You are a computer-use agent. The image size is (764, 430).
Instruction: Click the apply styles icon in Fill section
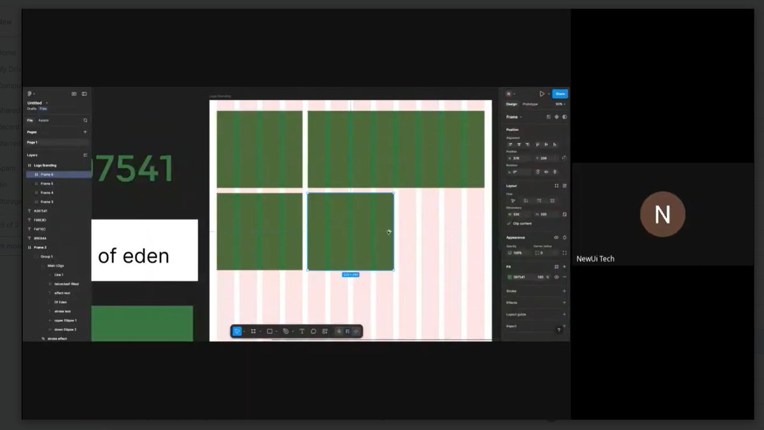tap(556, 267)
